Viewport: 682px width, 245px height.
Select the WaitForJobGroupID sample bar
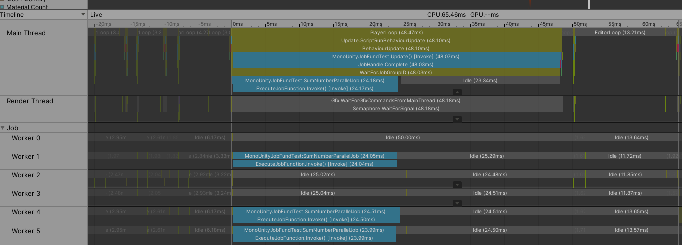396,72
